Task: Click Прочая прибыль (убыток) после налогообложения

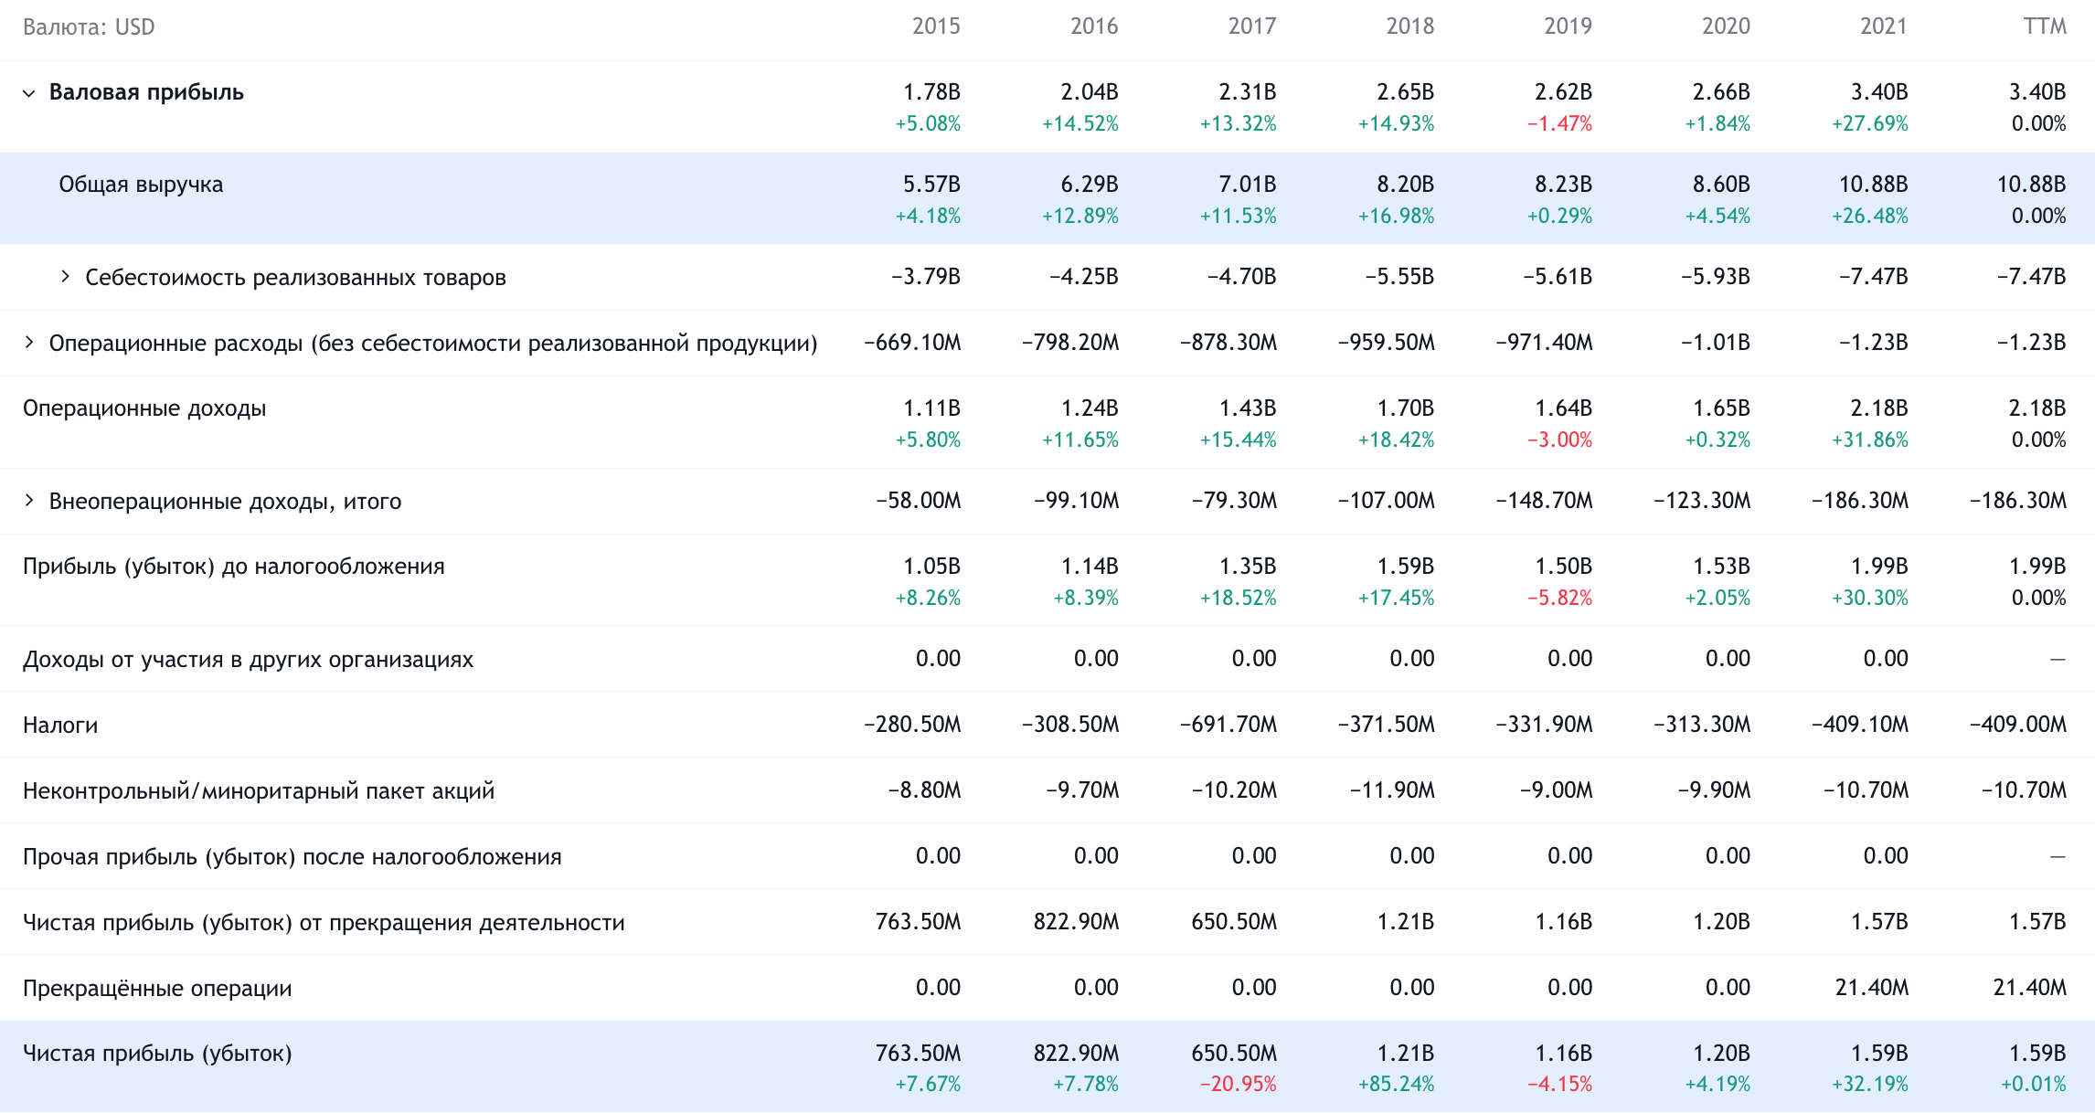Action: pos(292,857)
